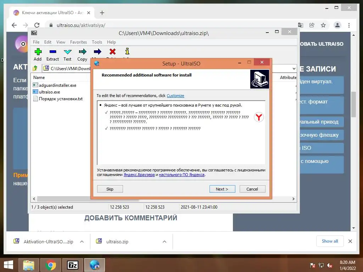
Task: Open Chrome profile avatar menu
Action: 337,25
